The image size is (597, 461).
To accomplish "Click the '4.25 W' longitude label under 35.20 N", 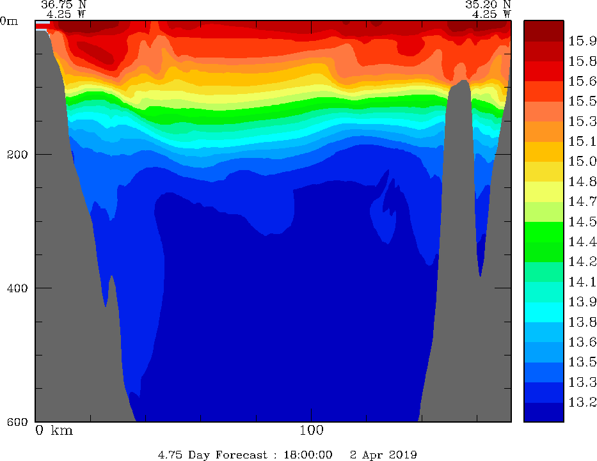I will coord(491,14).
